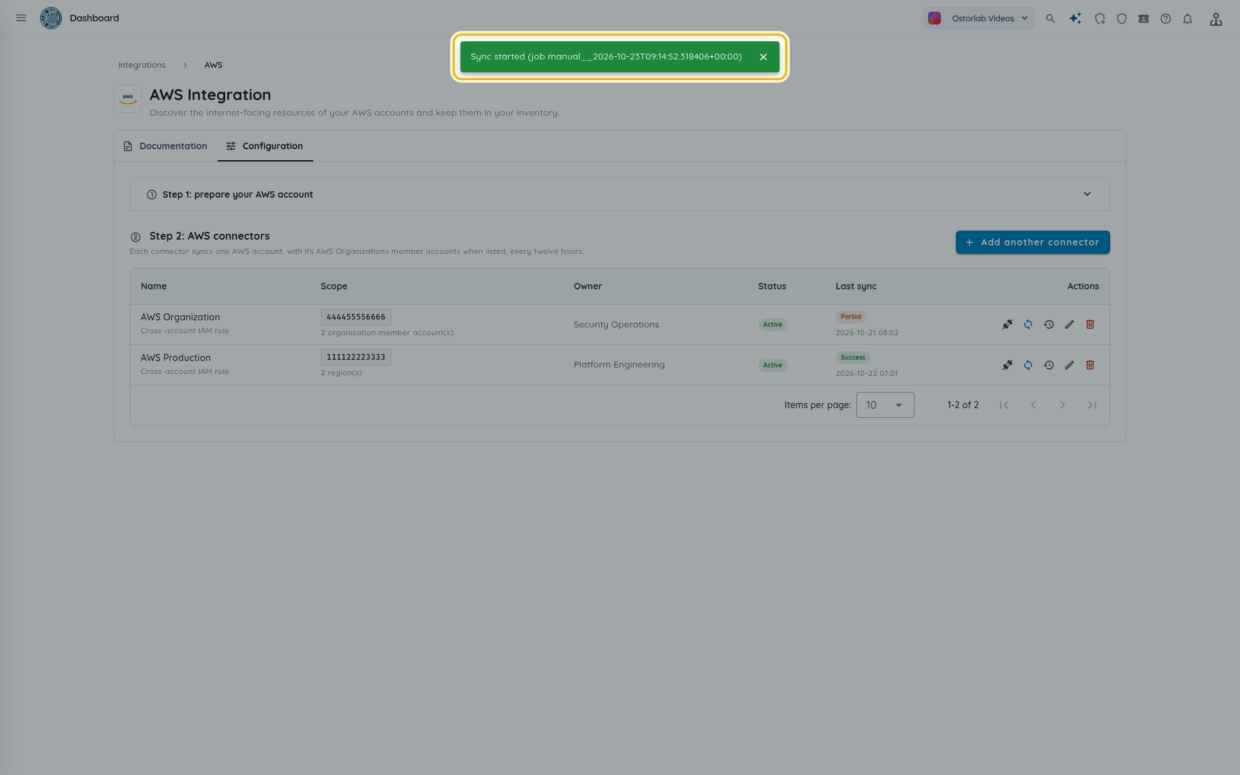Go to the previous page of connectors
This screenshot has height=775, width=1240.
1033,405
